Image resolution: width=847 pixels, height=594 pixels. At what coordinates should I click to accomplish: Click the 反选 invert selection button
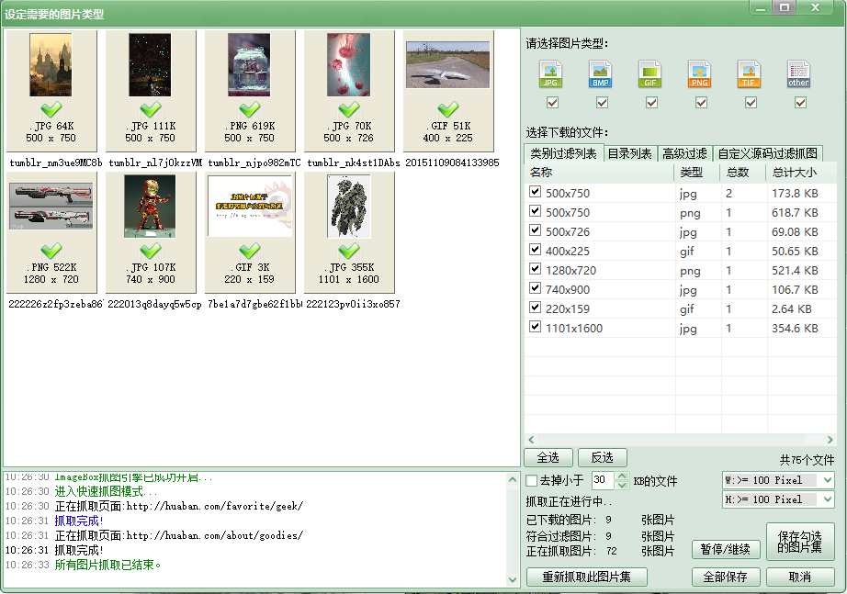tap(602, 457)
